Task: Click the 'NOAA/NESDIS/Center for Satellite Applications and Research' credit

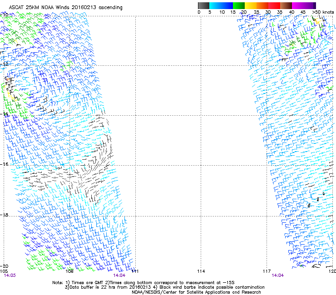Action: (196, 292)
